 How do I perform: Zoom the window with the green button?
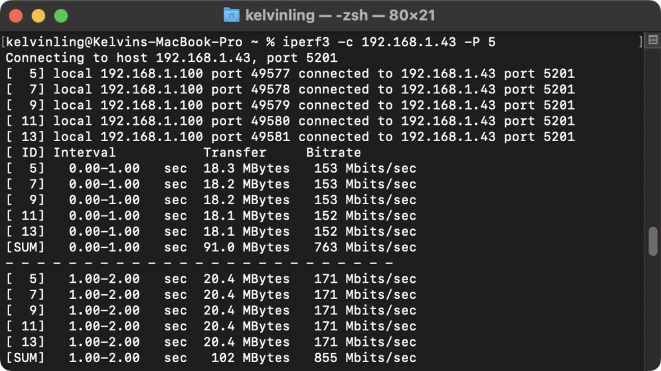click(x=61, y=16)
